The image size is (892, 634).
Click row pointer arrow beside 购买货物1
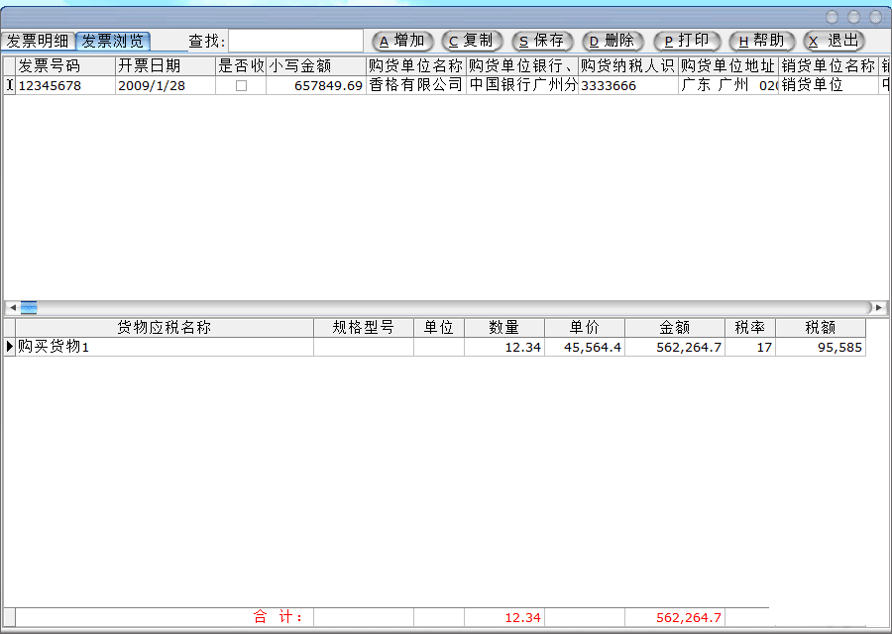click(x=10, y=347)
